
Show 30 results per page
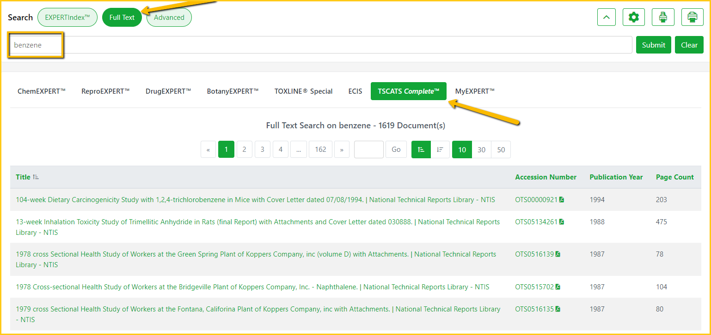(x=481, y=150)
